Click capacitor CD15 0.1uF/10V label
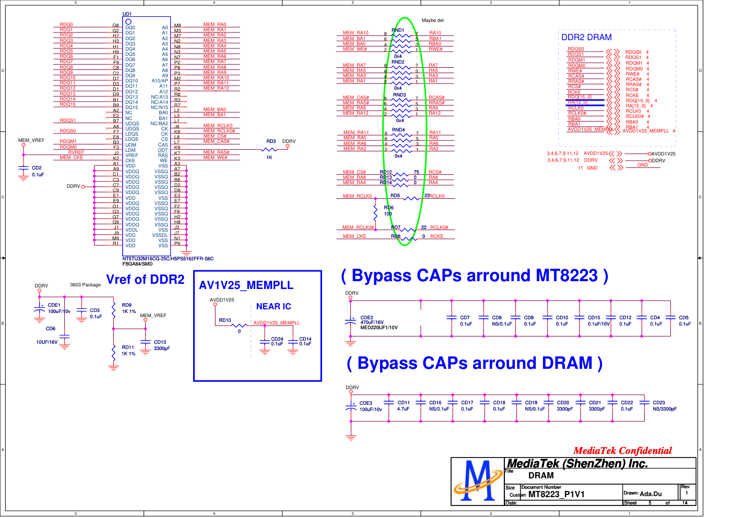The image size is (733, 518). pos(599,321)
